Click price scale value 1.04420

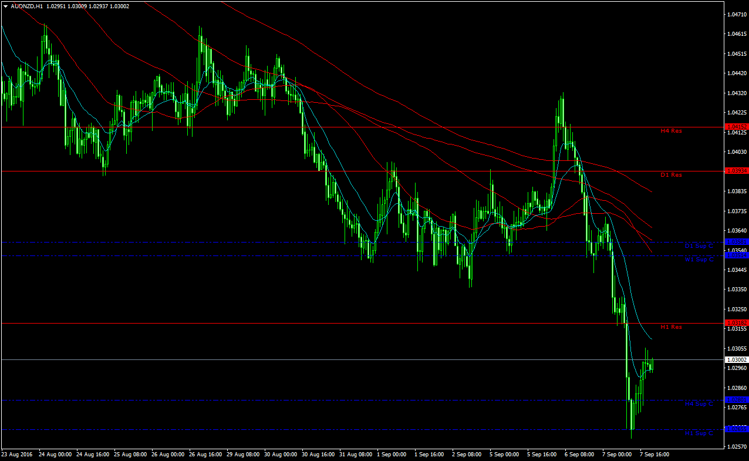tap(737, 73)
